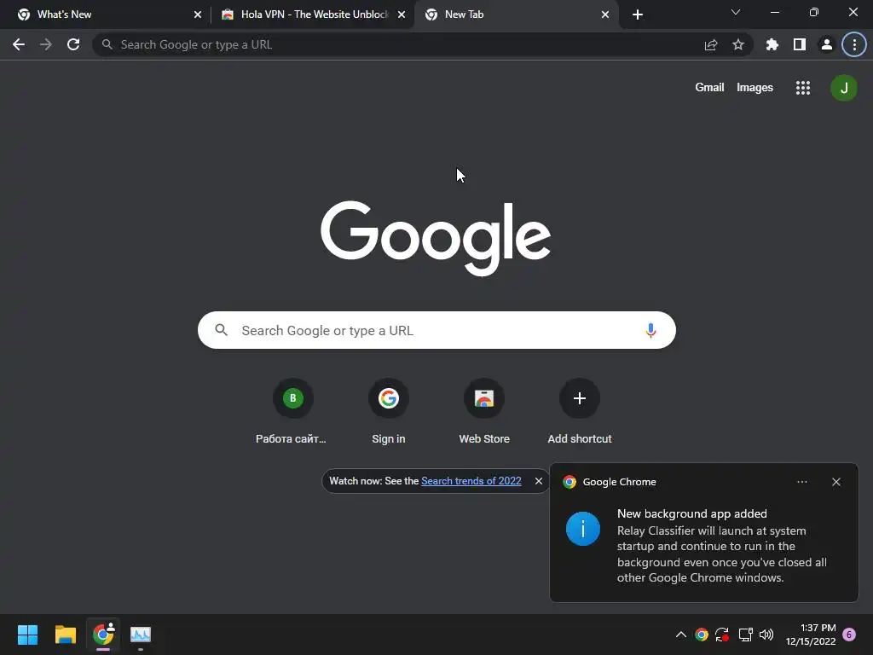Click the Google search box
The image size is (873, 655).
click(436, 330)
